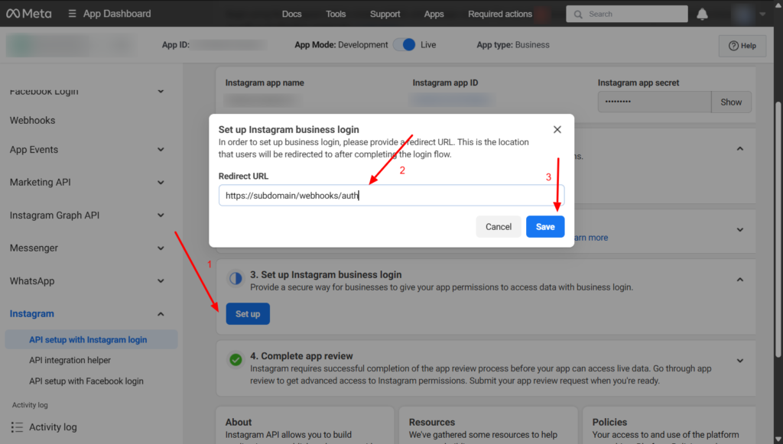Click the half-circle progress icon for step 3
The height and width of the screenshot is (444, 783).
tap(236, 278)
